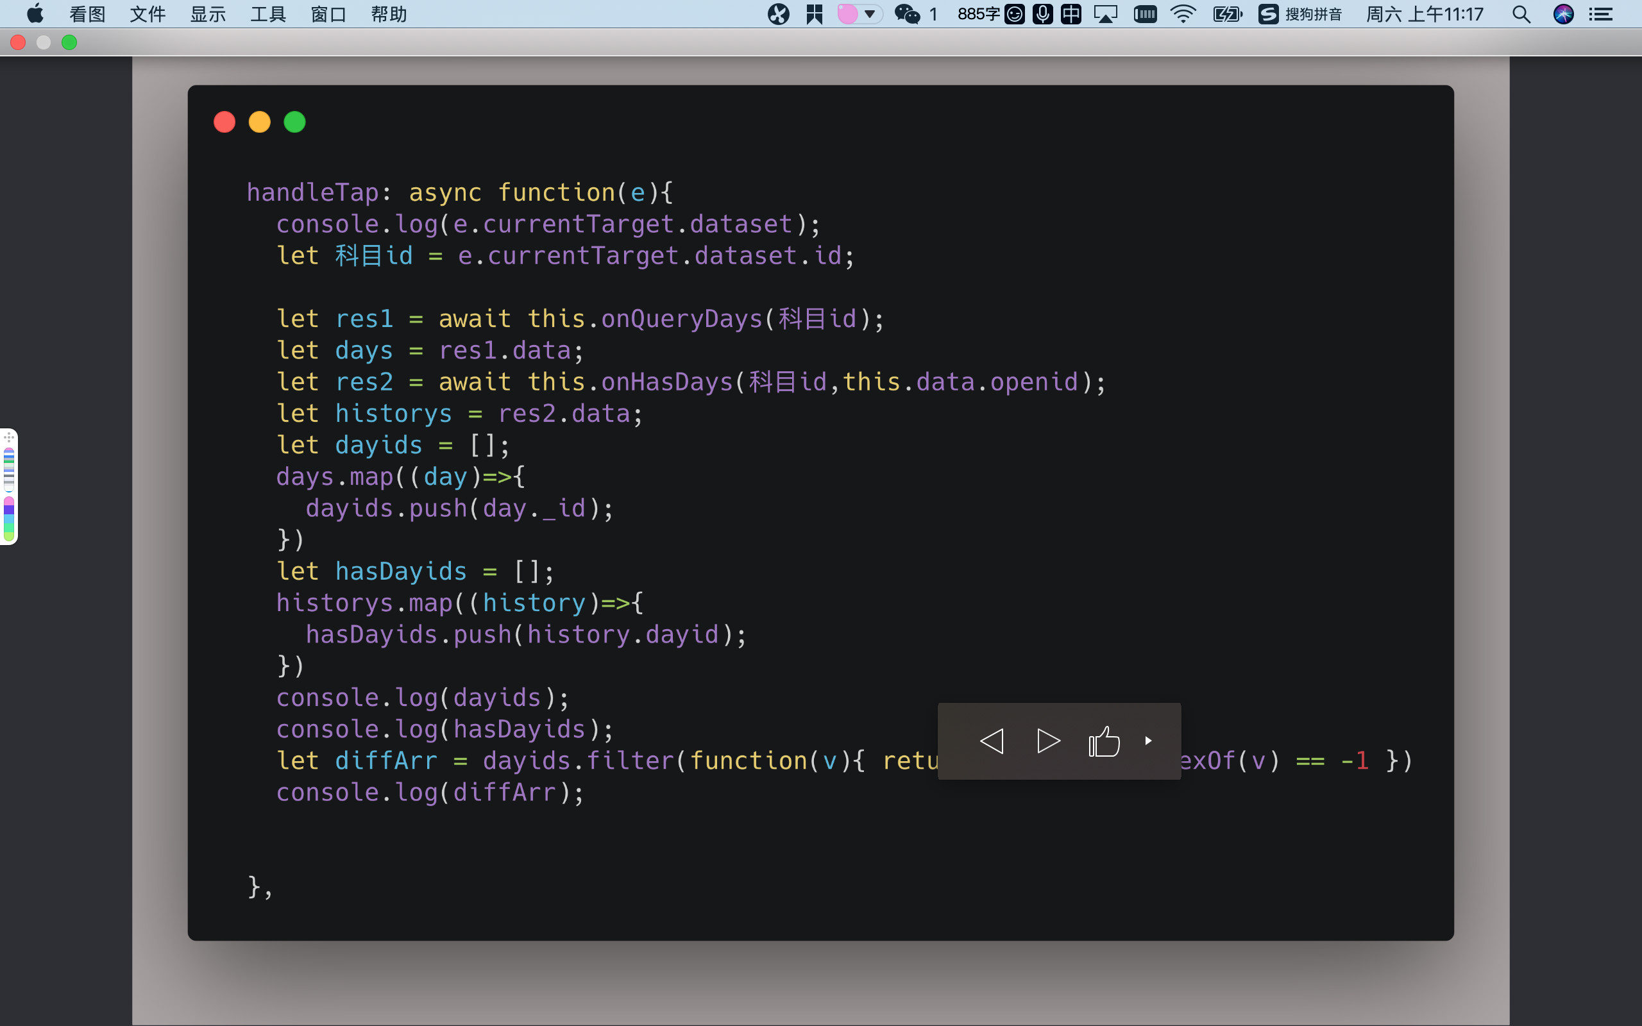Open the 文件 menu
The image size is (1642, 1026).
[x=148, y=14]
